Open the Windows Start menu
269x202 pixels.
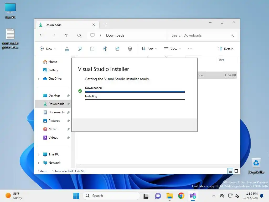(x=76, y=196)
